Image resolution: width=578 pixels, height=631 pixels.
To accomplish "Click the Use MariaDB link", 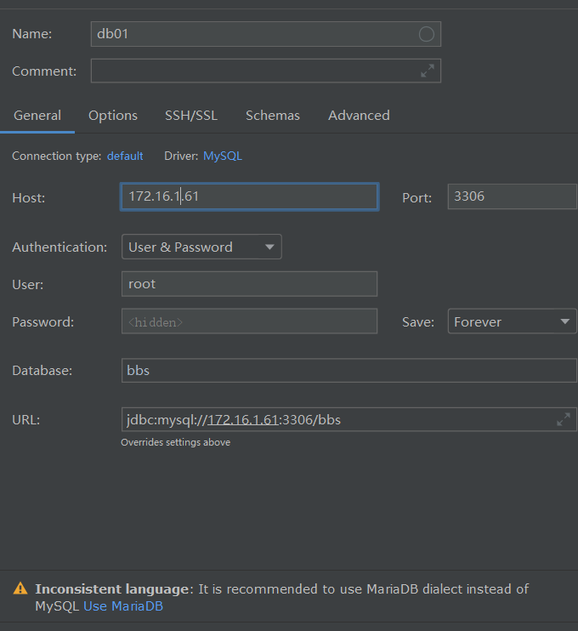I will tap(123, 606).
